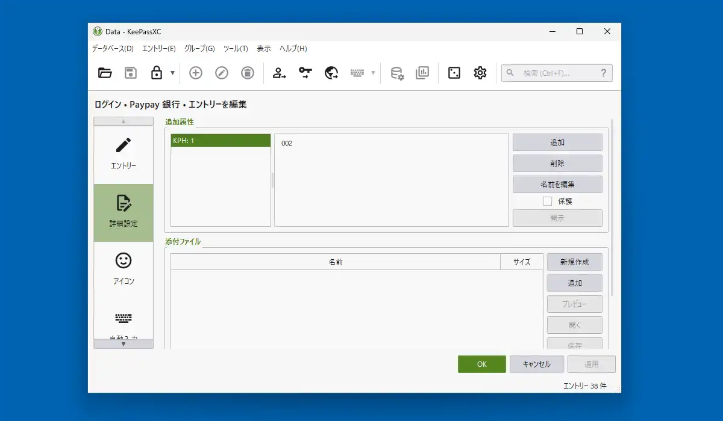
Task: Open the グループ(G) menu
Action: click(199, 49)
